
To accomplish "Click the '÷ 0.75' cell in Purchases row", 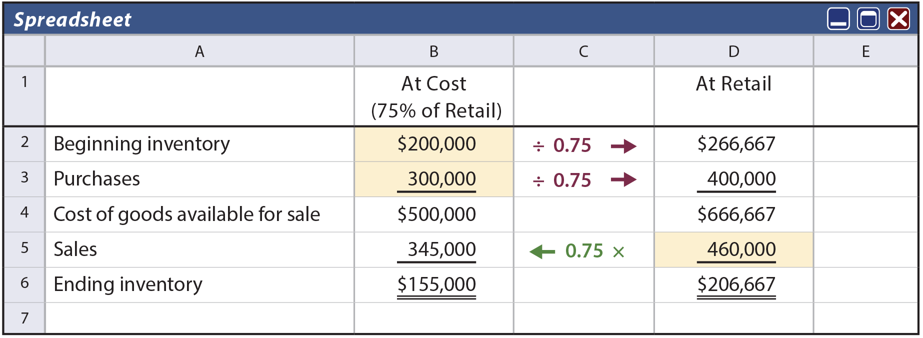I will [583, 178].
